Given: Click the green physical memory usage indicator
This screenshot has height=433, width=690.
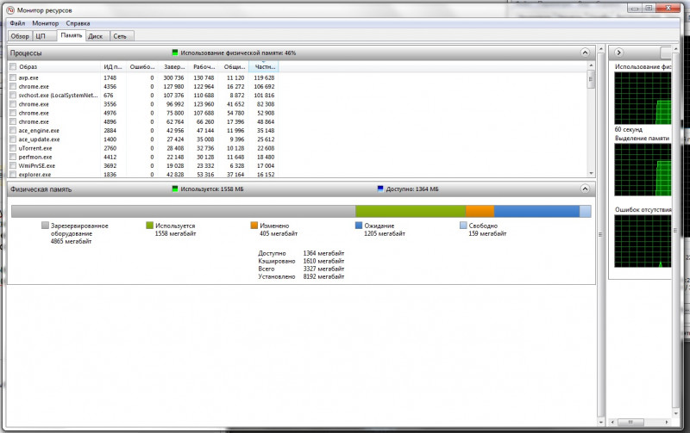Looking at the screenshot, I should [x=175, y=53].
